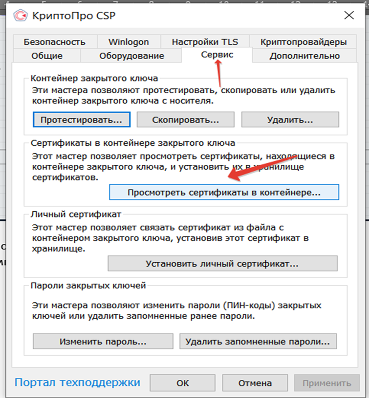Click Установить личный сертификат...
The width and height of the screenshot is (369, 398).
click(x=222, y=263)
